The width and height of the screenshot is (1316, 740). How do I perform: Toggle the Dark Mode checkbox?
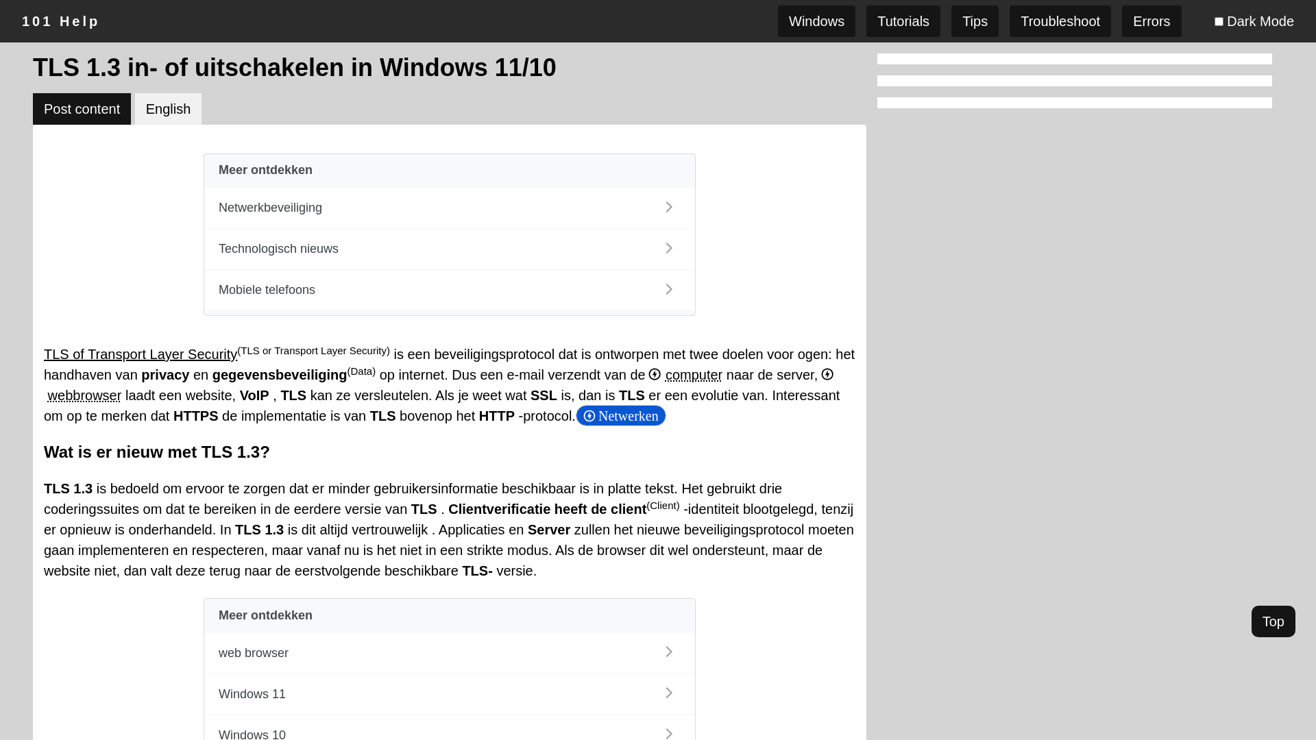(x=1219, y=21)
